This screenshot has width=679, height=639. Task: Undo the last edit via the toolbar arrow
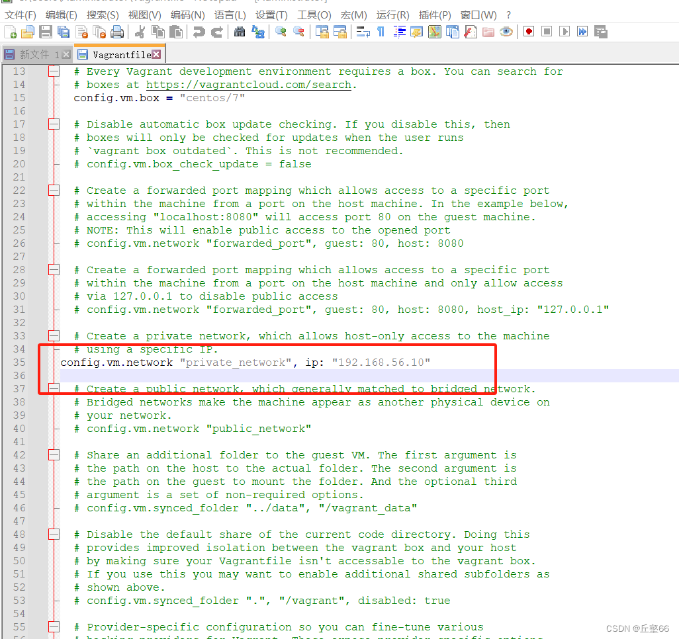199,32
